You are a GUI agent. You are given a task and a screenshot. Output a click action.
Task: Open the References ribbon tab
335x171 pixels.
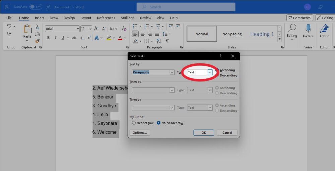[106, 18]
